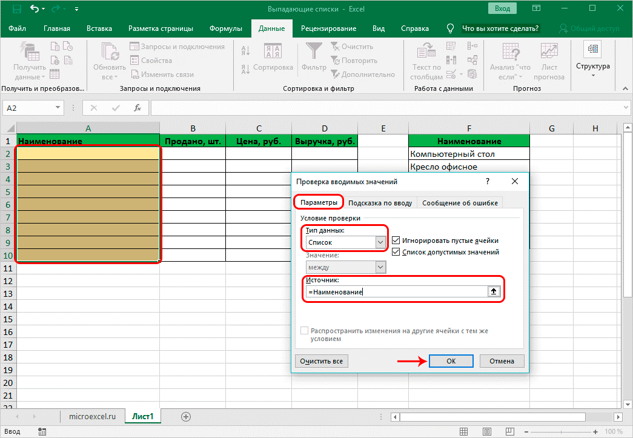This screenshot has height=438, width=633.
Task: Open the Формулы ribbon tab
Action: click(x=225, y=28)
